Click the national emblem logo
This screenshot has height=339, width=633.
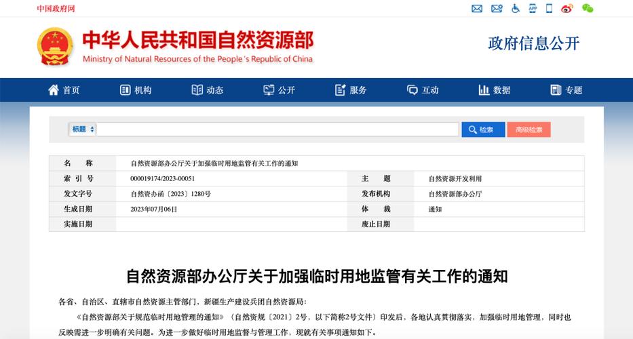(x=55, y=46)
